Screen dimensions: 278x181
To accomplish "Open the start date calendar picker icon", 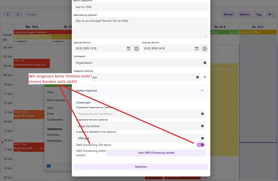I will tap(128, 49).
